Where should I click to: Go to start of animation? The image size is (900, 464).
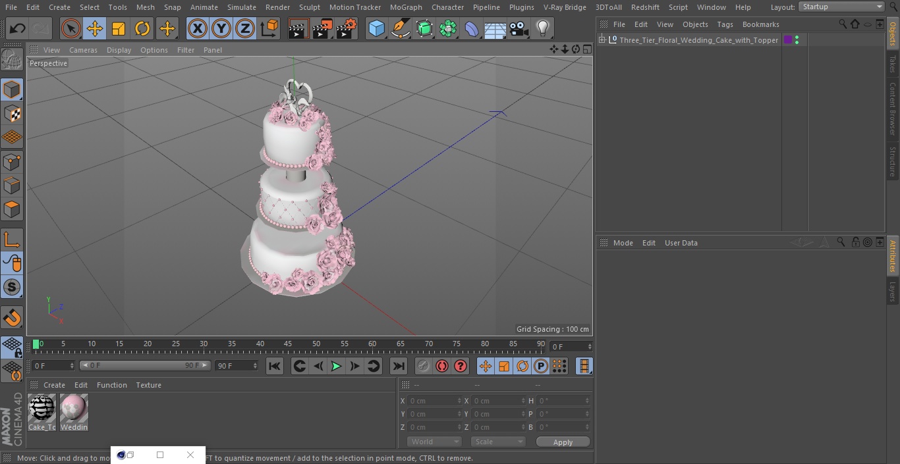[x=275, y=366]
